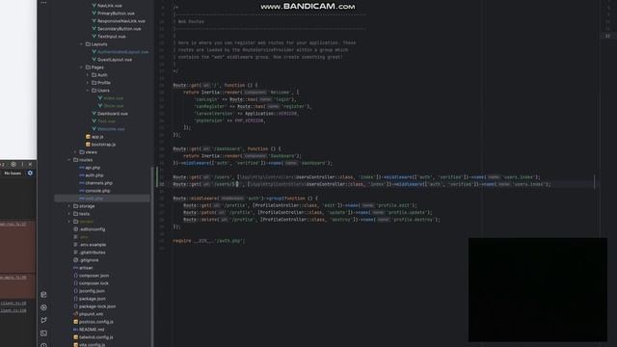Click first error source link in console
Screen dimensions: 617x347
(13, 224)
